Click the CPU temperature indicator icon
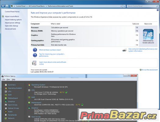Viewport: 160px width, 122px height. 66,92
